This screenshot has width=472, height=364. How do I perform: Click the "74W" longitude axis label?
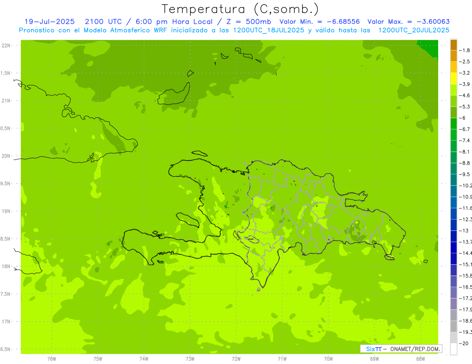pyautogui.click(x=144, y=359)
